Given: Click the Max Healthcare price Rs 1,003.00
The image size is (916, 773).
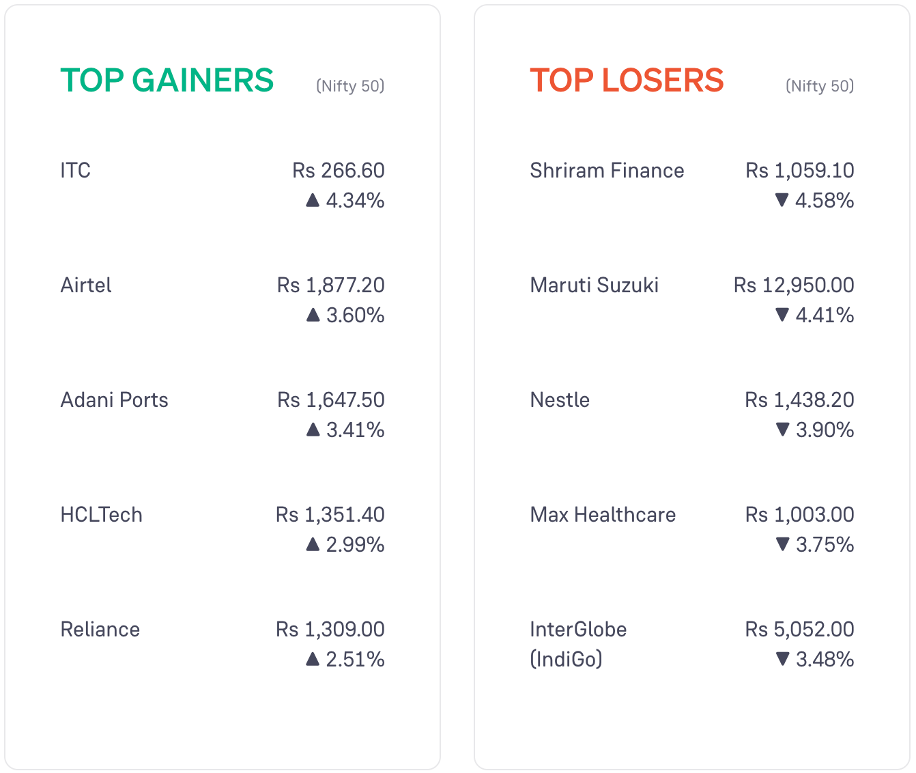Looking at the screenshot, I should (x=799, y=514).
